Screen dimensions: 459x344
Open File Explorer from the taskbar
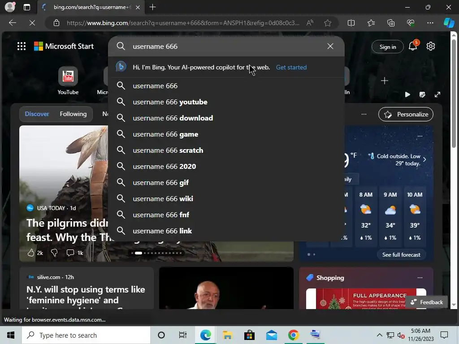[227, 335]
